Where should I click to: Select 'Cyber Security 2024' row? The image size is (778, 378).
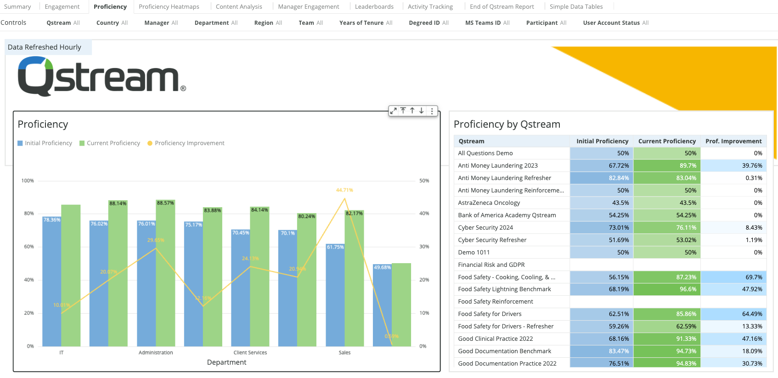coord(610,228)
